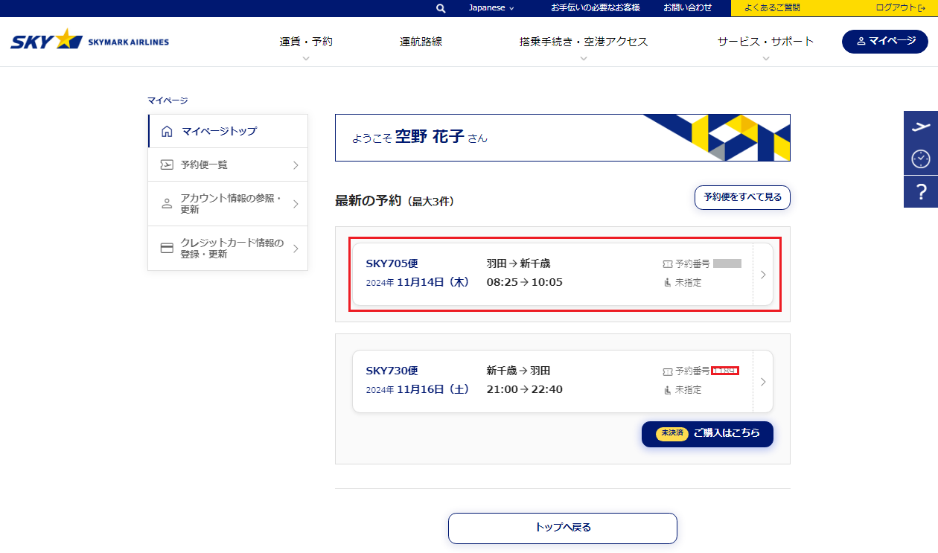Click the search magnifier icon

point(441,8)
